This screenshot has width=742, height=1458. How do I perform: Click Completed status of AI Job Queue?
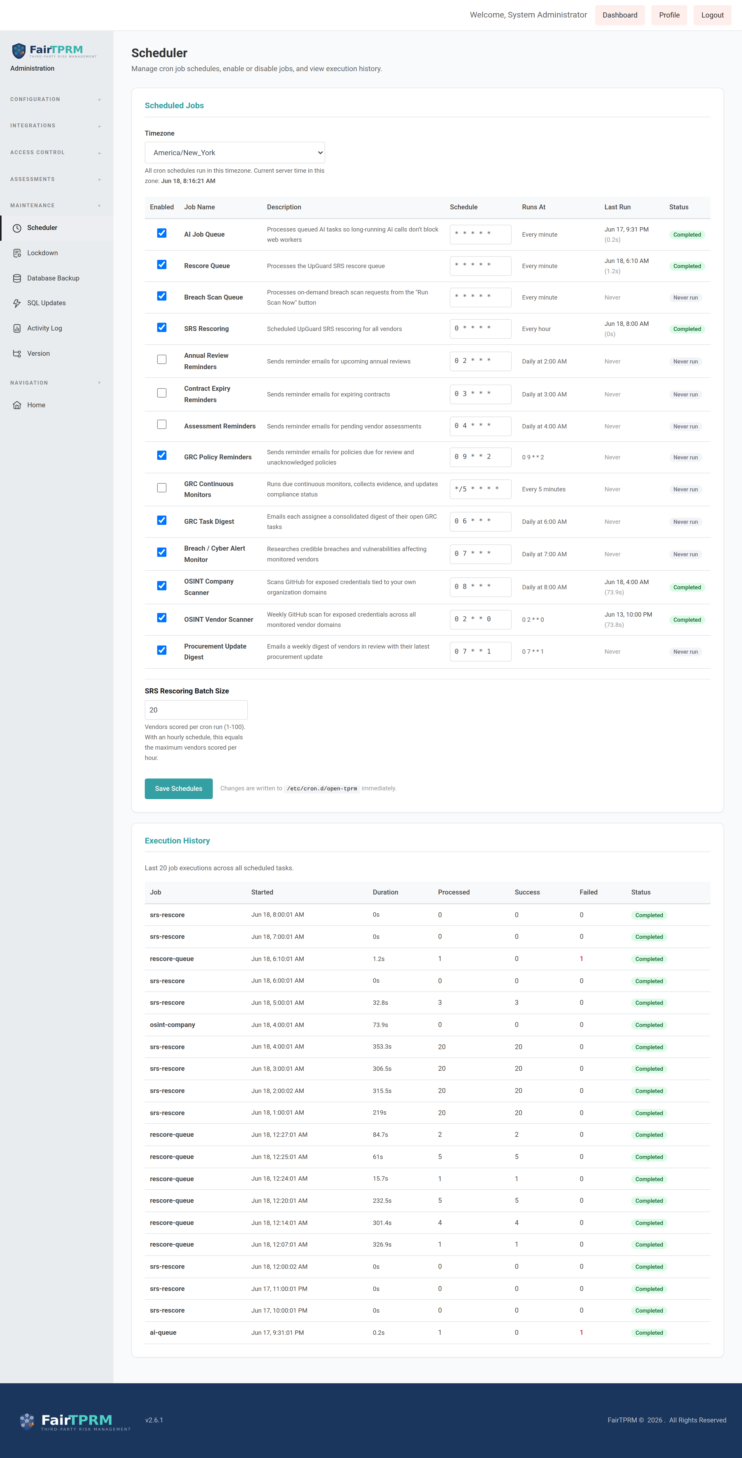[687, 235]
